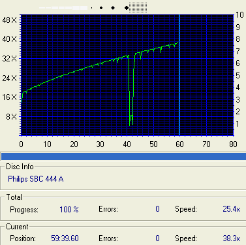Click the 7 label on the right-hand scale
The image size is (246, 245).
pos(238,52)
